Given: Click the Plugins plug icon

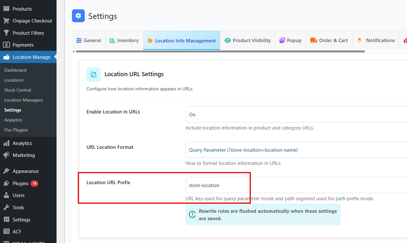Looking at the screenshot, I should 6,183.
